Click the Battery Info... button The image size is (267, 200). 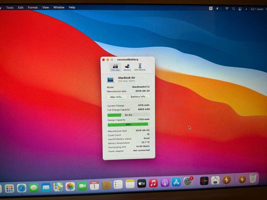(x=139, y=97)
